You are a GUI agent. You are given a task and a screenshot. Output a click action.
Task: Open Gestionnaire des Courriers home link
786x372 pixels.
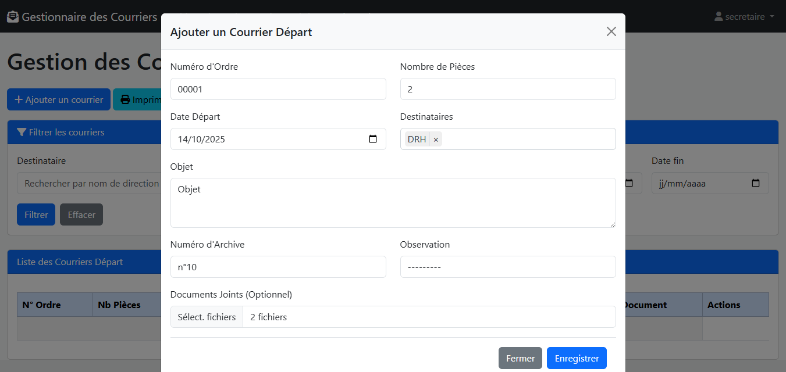coord(82,16)
